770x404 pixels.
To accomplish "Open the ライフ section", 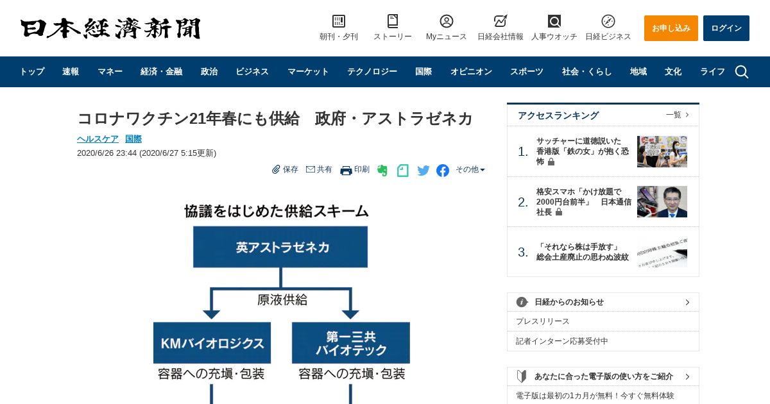I will (x=712, y=72).
